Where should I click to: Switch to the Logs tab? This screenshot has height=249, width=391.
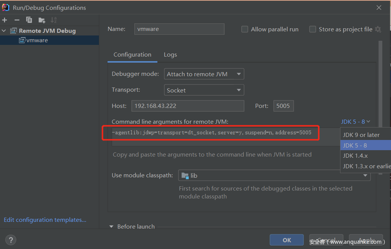click(x=170, y=55)
